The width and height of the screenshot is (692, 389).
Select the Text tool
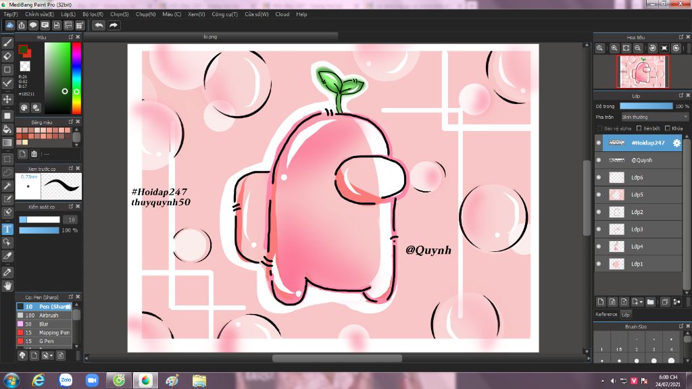click(x=7, y=229)
